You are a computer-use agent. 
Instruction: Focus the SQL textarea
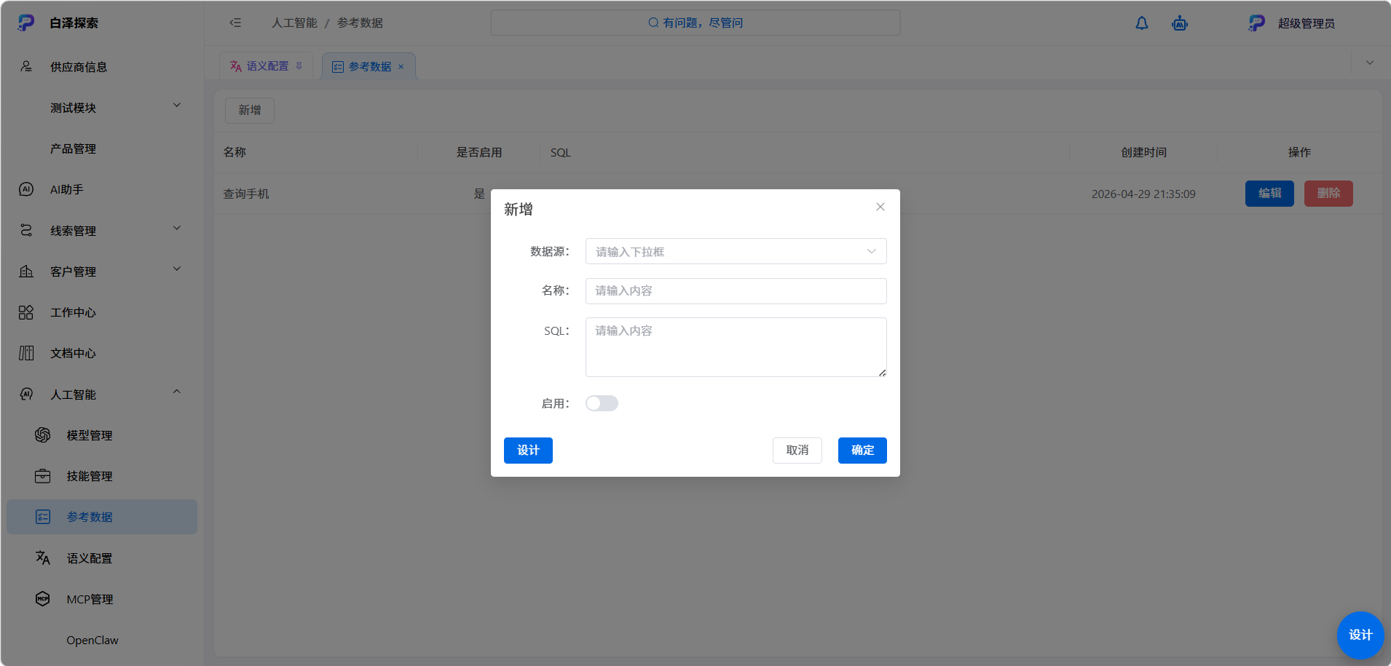point(736,346)
